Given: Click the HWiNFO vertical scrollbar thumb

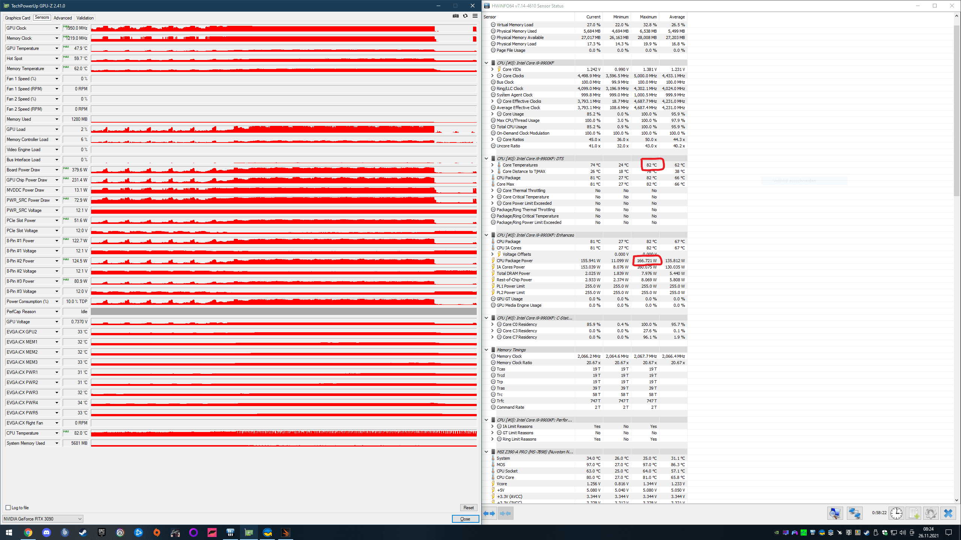Looking at the screenshot, I should point(956,111).
